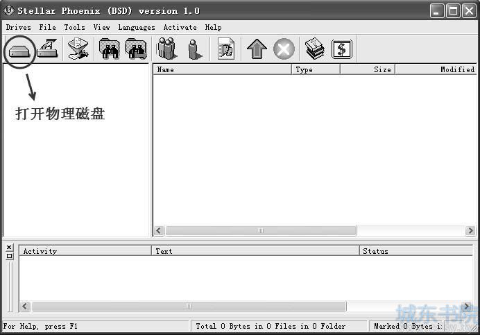Click log pane scrollbar right arrow

pos(467,306)
